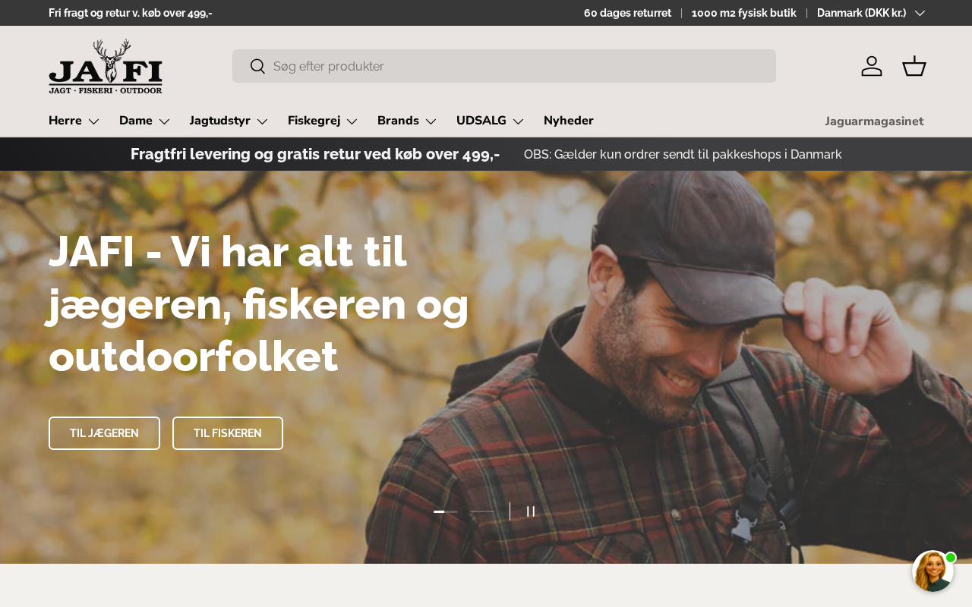
Task: Expand the Dame menu
Action: 145,121
